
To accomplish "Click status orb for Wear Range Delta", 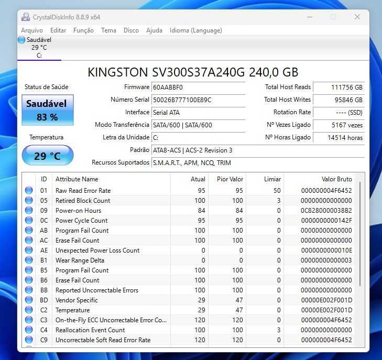I will 29,260.
